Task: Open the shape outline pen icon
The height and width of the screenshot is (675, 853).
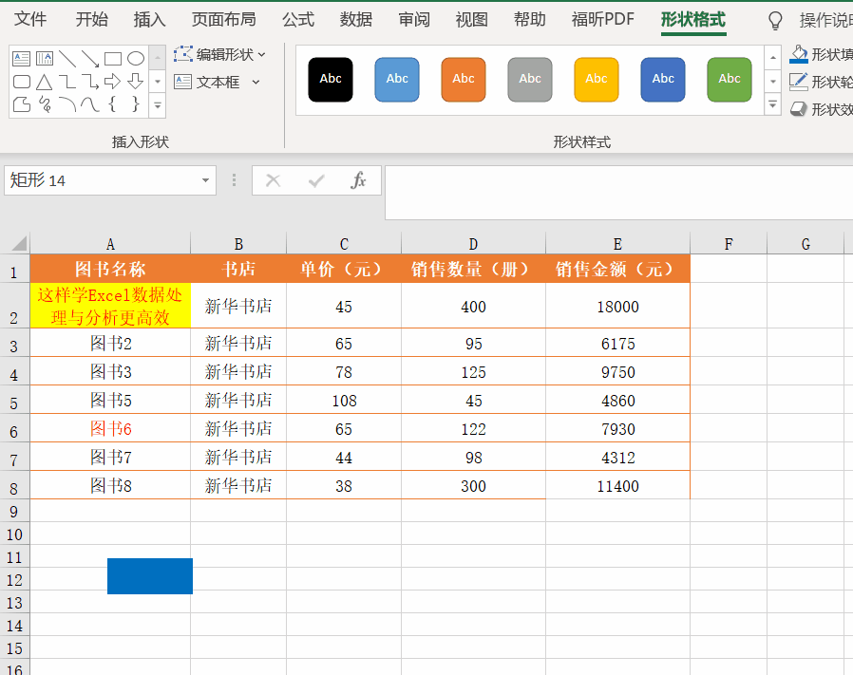Action: (x=799, y=82)
